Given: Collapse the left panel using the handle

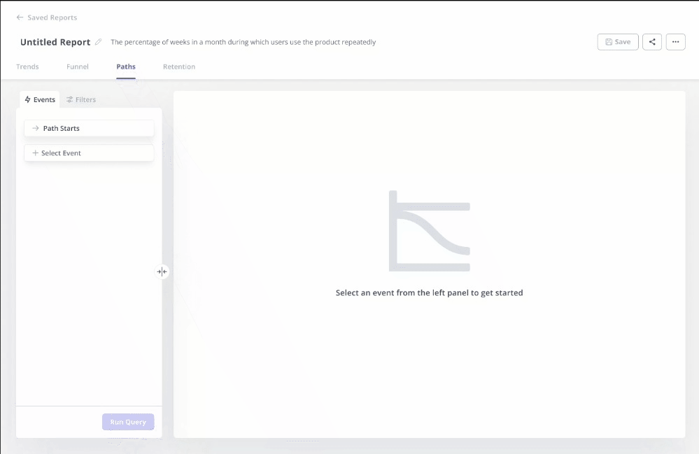Looking at the screenshot, I should point(162,271).
